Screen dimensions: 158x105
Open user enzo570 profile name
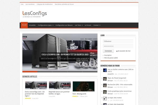pos(111,74)
